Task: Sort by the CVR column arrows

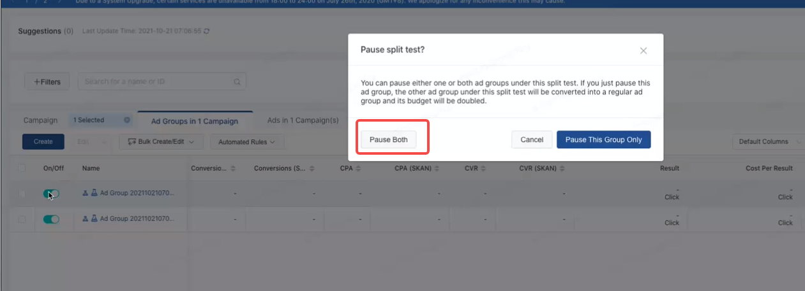Action: 483,169
